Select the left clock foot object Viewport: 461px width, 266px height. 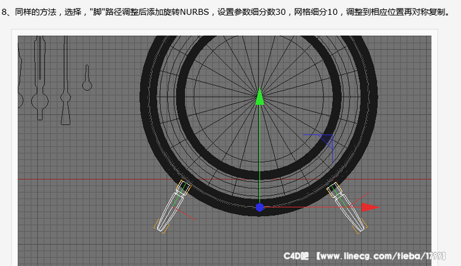point(172,206)
